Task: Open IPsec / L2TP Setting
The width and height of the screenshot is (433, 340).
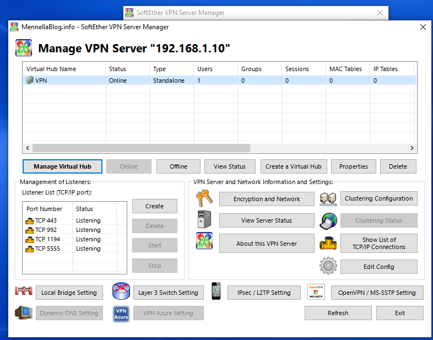Action: (264, 293)
